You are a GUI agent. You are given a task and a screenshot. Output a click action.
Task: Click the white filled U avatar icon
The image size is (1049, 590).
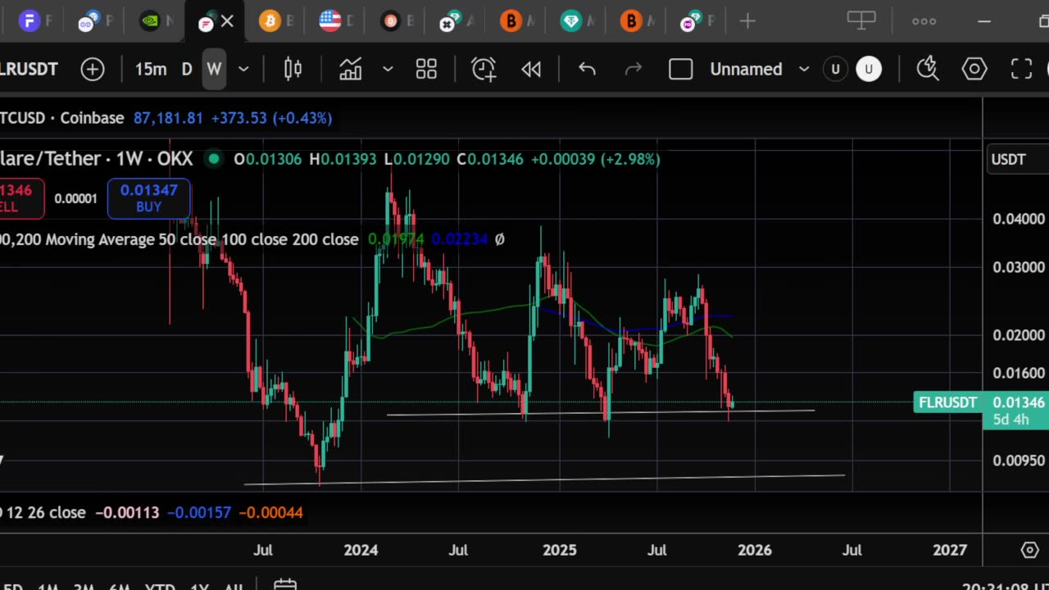click(869, 70)
